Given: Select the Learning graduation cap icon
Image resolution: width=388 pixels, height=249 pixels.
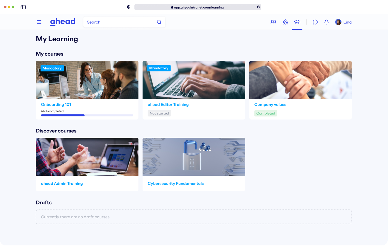Looking at the screenshot, I should point(297,22).
